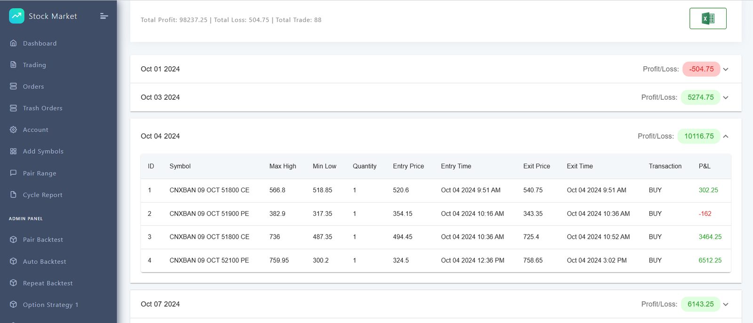This screenshot has width=753, height=323.
Task: Click the Option Strategy 1 cube icon
Action: (13, 304)
